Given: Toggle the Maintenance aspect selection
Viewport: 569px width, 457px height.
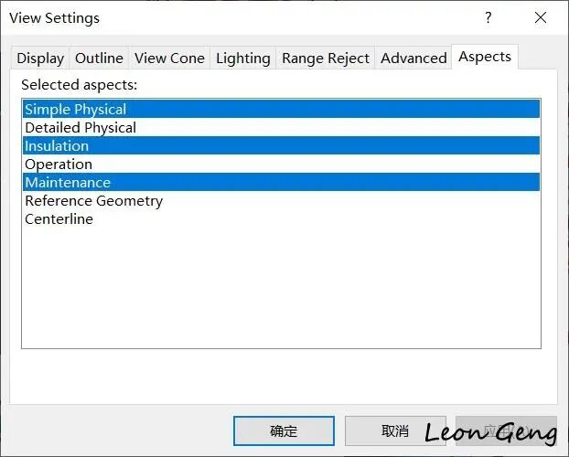Looking at the screenshot, I should click(x=281, y=183).
